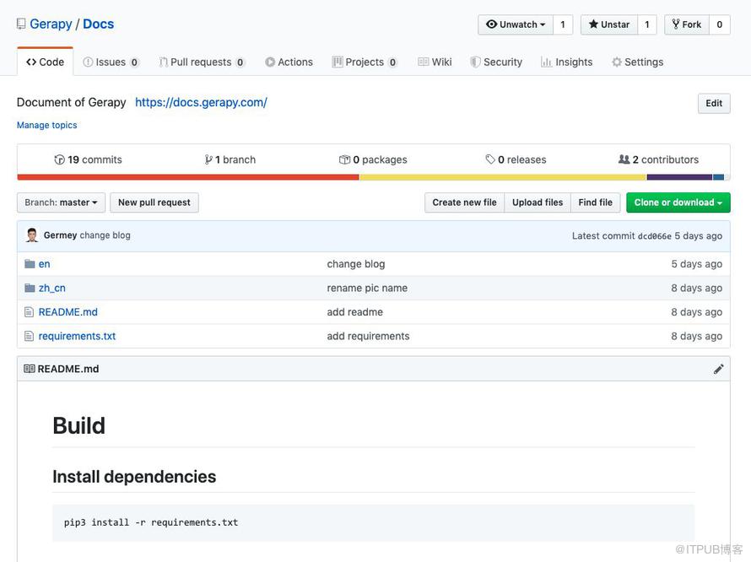The height and width of the screenshot is (562, 751).
Task: Click the file icon of requirements.txt
Action: (x=30, y=336)
